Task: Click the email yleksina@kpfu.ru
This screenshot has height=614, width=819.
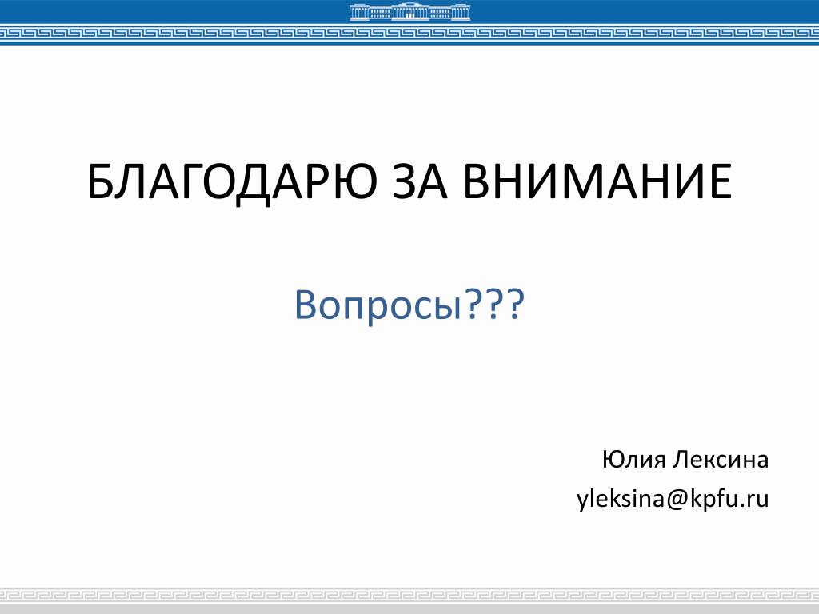Action: coord(673,499)
